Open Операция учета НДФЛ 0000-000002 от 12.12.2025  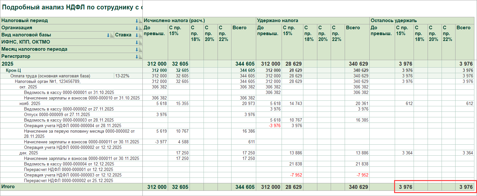pos(73,147)
